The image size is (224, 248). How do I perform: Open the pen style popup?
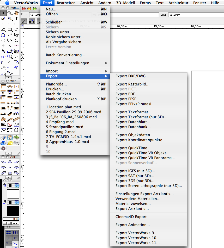coord(13,202)
